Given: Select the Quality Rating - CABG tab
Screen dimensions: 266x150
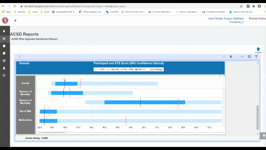Looking at the screenshot, I should [x=36, y=138].
